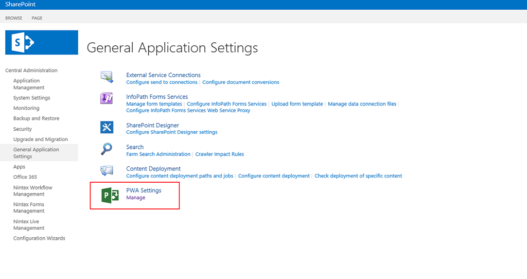Open Upgrade and Migration in sidebar
Viewport: 527px width, 279px height.
pyautogui.click(x=40, y=139)
